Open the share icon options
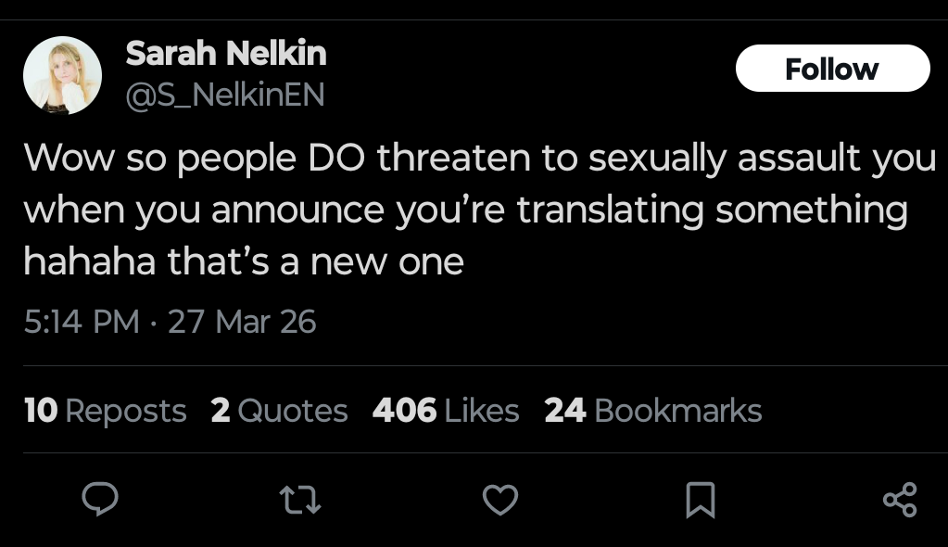Screen dimensions: 948x547 900,501
